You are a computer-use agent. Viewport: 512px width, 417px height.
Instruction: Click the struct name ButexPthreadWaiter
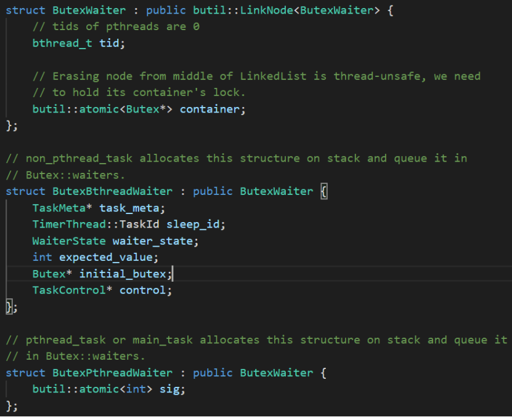tap(112, 373)
